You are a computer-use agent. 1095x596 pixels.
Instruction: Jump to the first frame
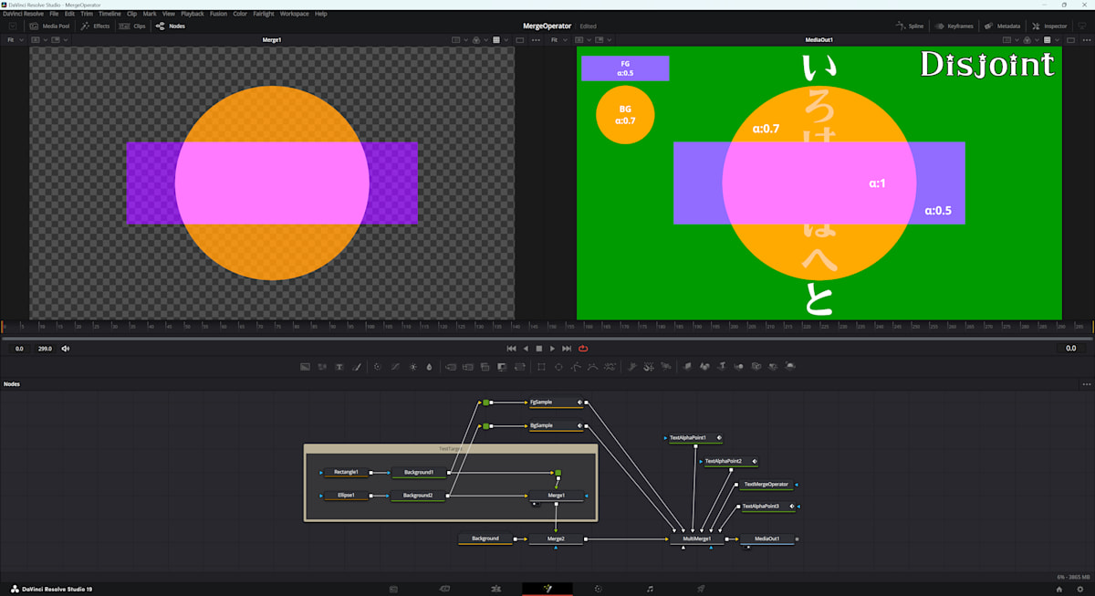(x=511, y=348)
